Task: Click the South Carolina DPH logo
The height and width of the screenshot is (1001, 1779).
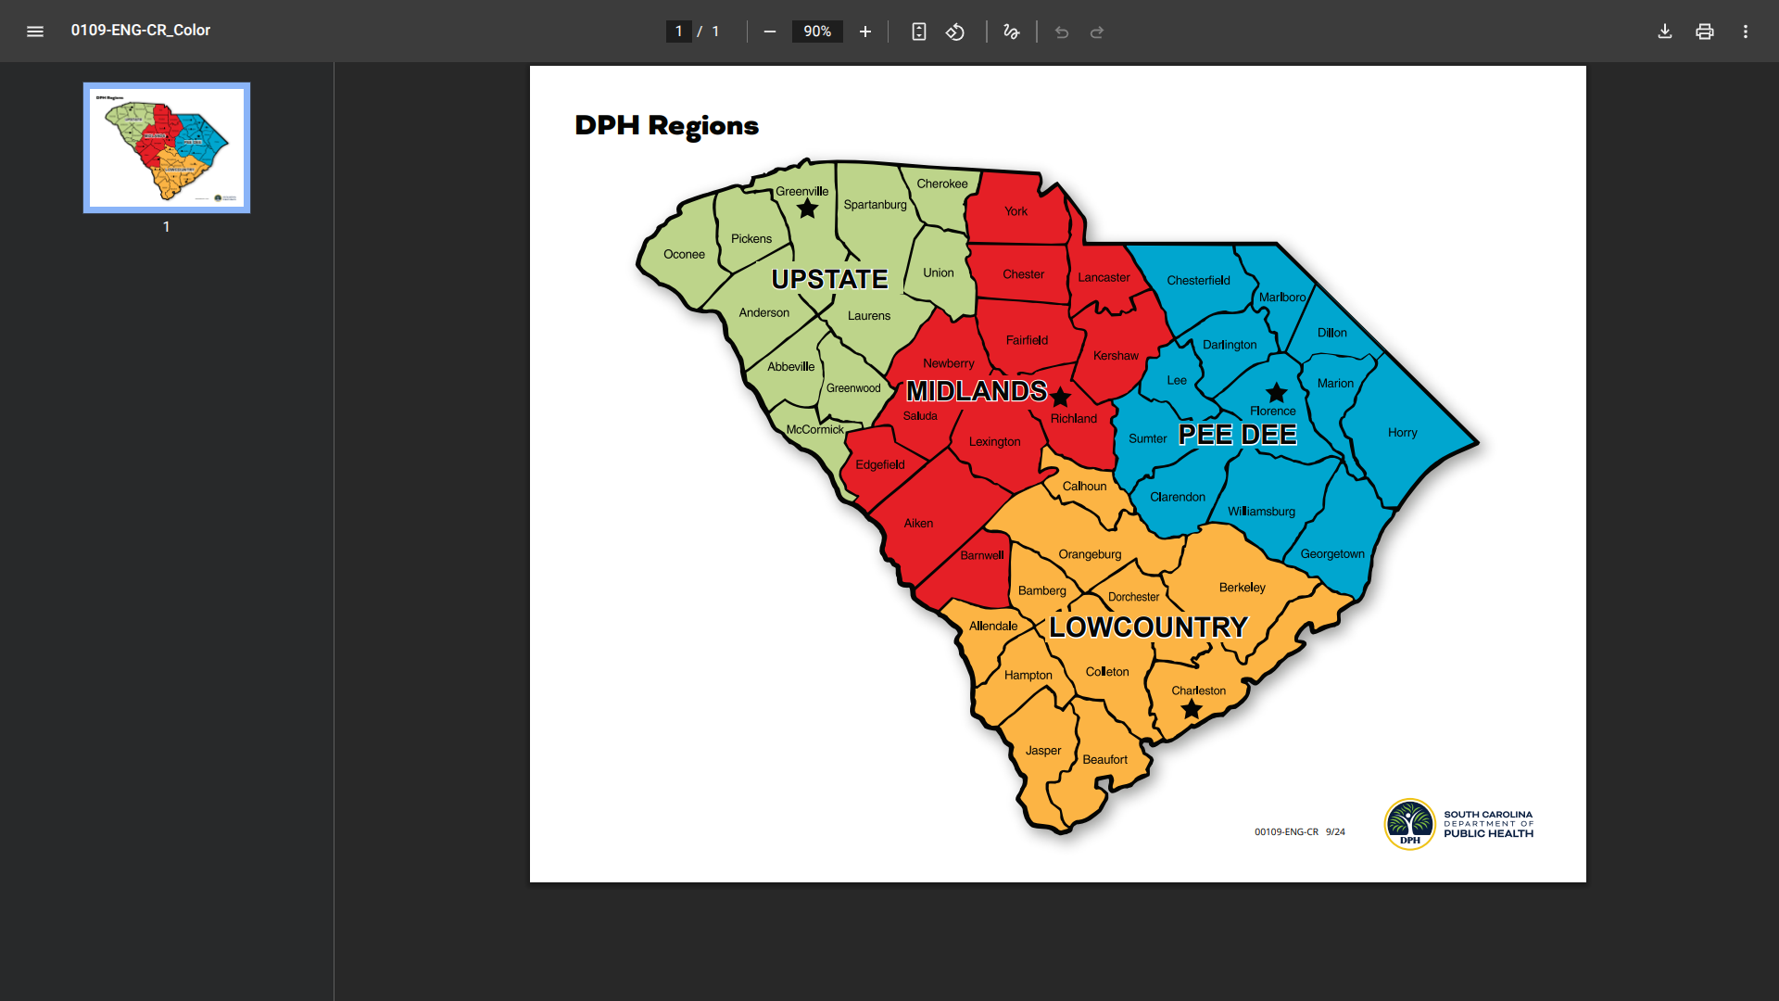Action: [x=1409, y=824]
